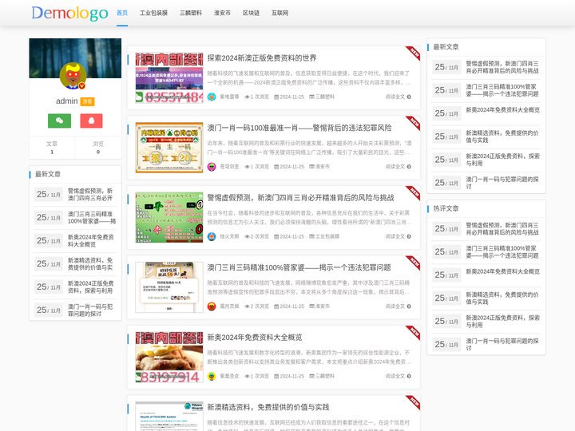The height and width of the screenshot is (431, 575).
Task: Open main article 澳门一肖一码100准最准一肖——警惕背后的违法犯罪风险
Action: coord(299,128)
